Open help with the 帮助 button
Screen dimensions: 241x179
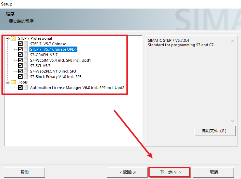25,172
